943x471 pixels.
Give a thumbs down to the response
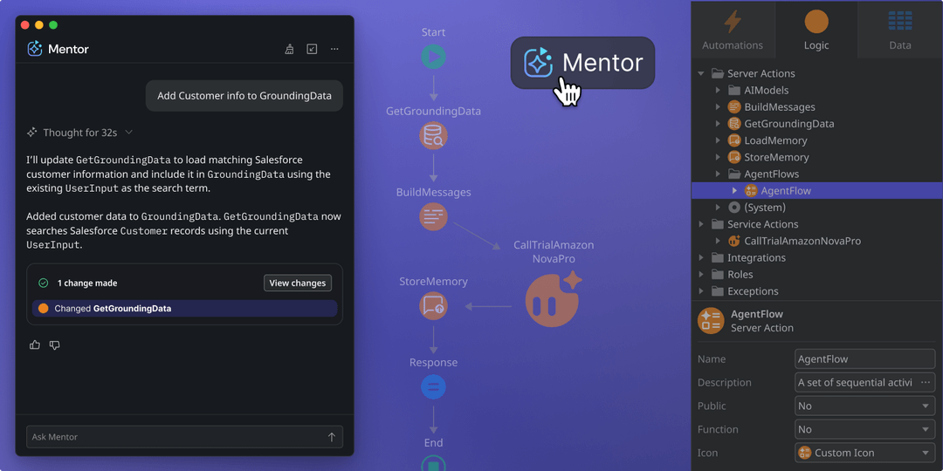tap(55, 345)
